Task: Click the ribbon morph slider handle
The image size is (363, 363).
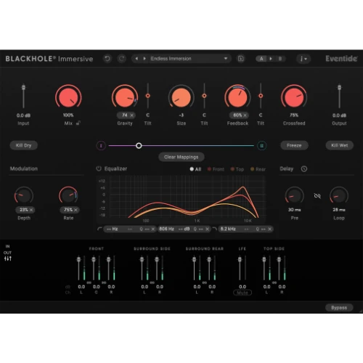Action: (139, 146)
